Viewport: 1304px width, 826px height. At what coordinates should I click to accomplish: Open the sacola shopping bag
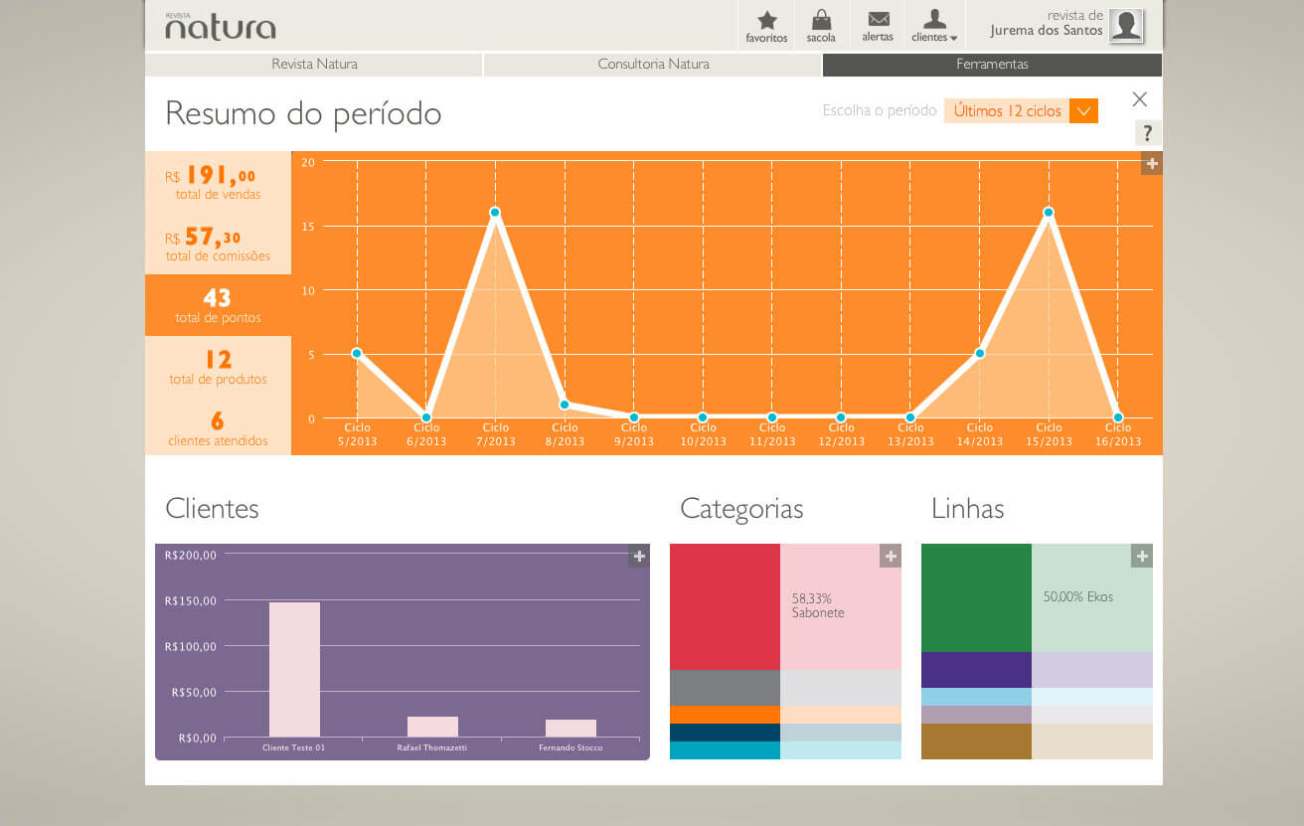tap(821, 25)
